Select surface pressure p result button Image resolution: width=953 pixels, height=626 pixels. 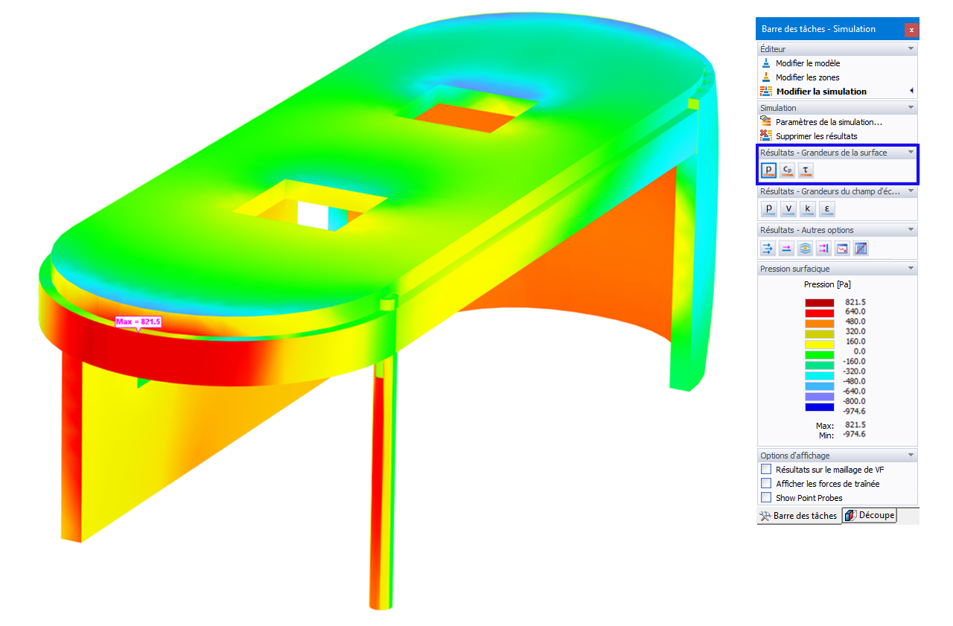click(769, 170)
